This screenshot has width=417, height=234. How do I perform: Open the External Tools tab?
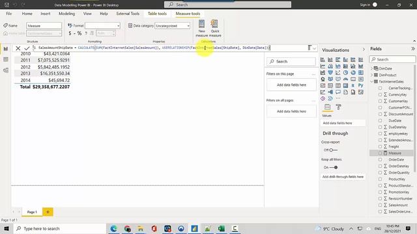pyautogui.click(x=128, y=14)
